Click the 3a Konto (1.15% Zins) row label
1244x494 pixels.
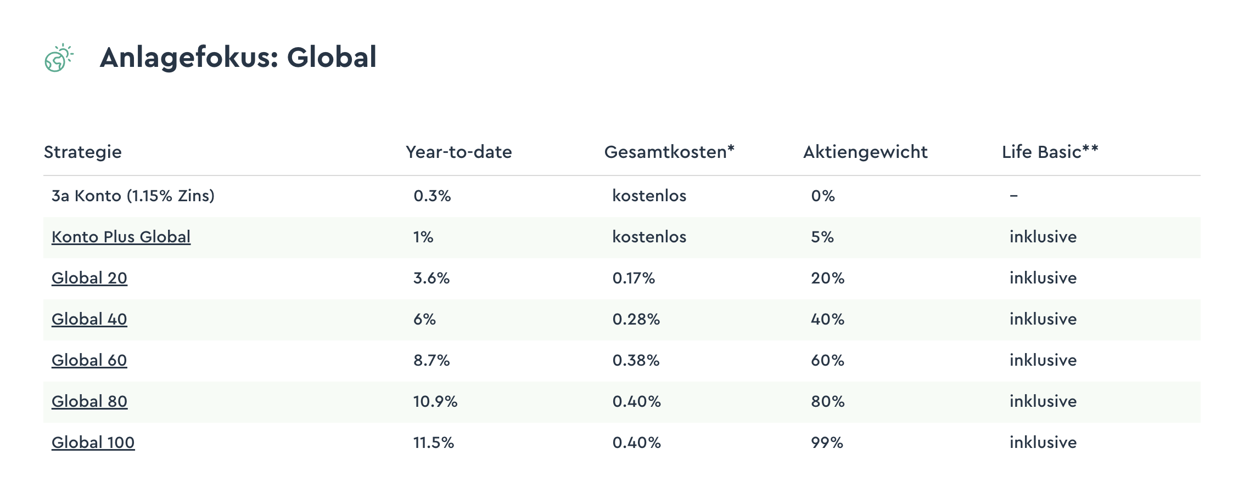(x=133, y=196)
